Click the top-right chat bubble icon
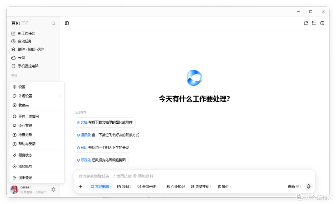The image size is (336, 204). pos(306,23)
